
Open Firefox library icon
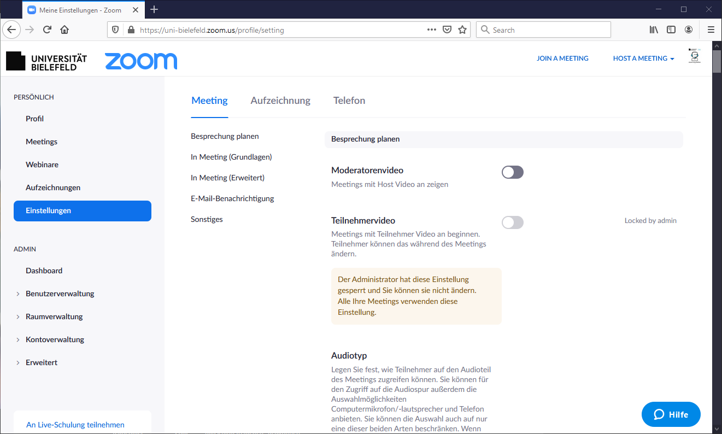[x=654, y=30]
